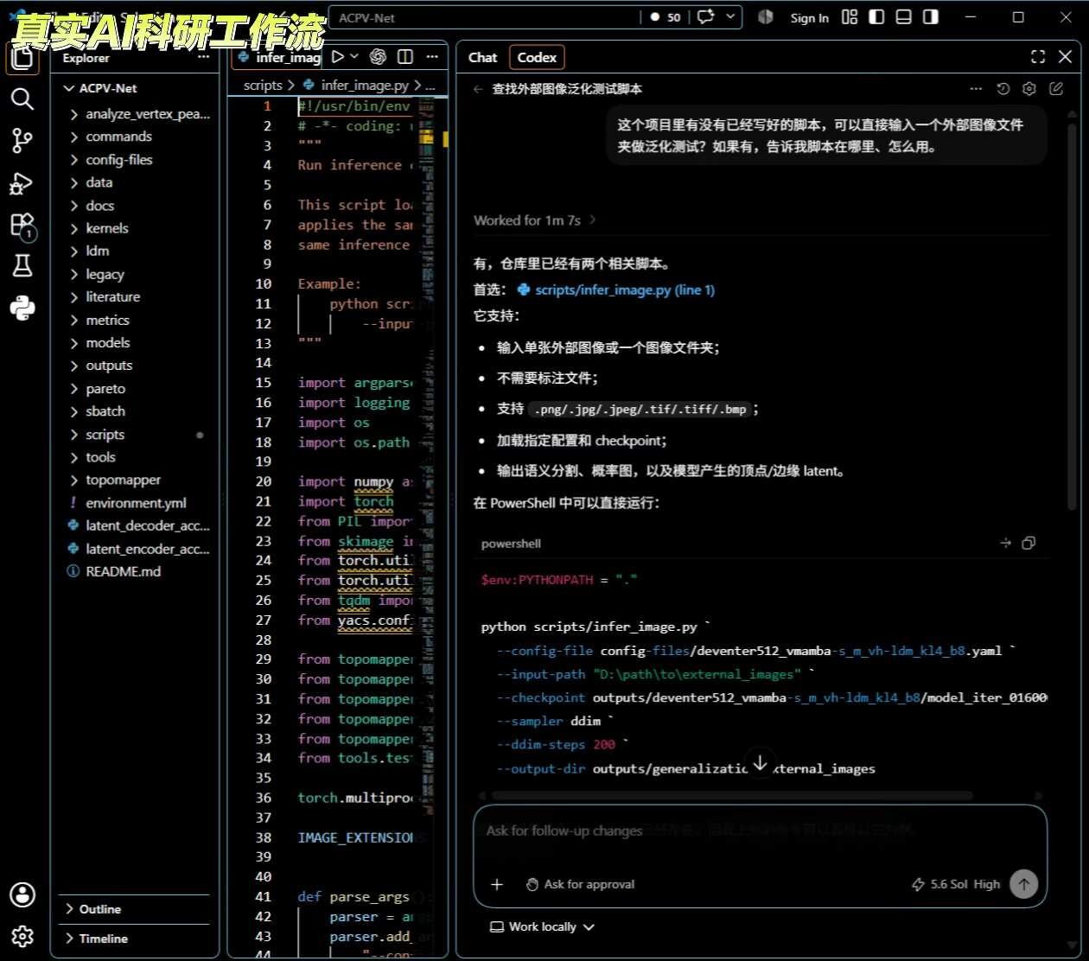
Task: Open Codex conversation history
Action: 1003,89
